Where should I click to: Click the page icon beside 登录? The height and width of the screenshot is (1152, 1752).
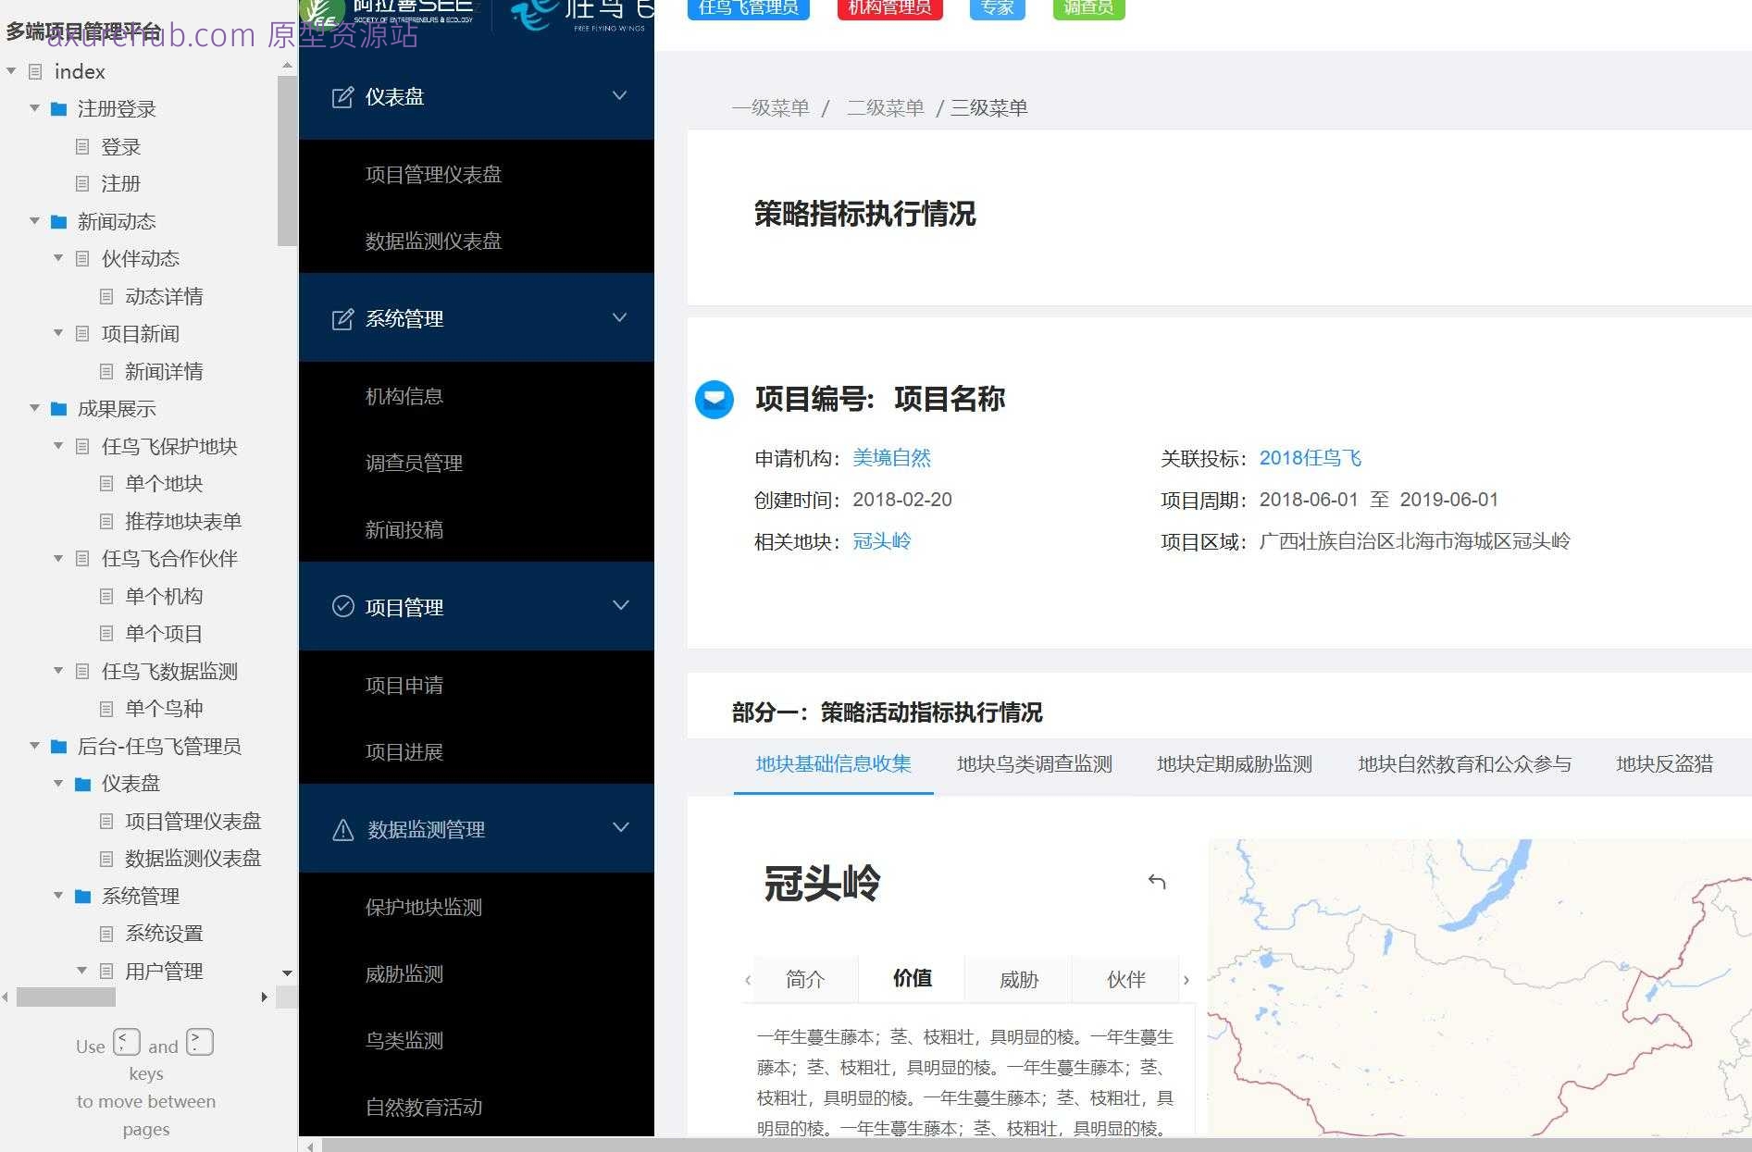[x=83, y=146]
